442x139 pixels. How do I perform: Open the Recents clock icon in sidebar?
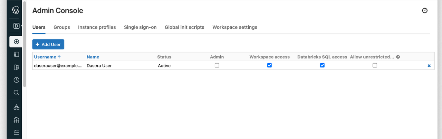coord(16,80)
